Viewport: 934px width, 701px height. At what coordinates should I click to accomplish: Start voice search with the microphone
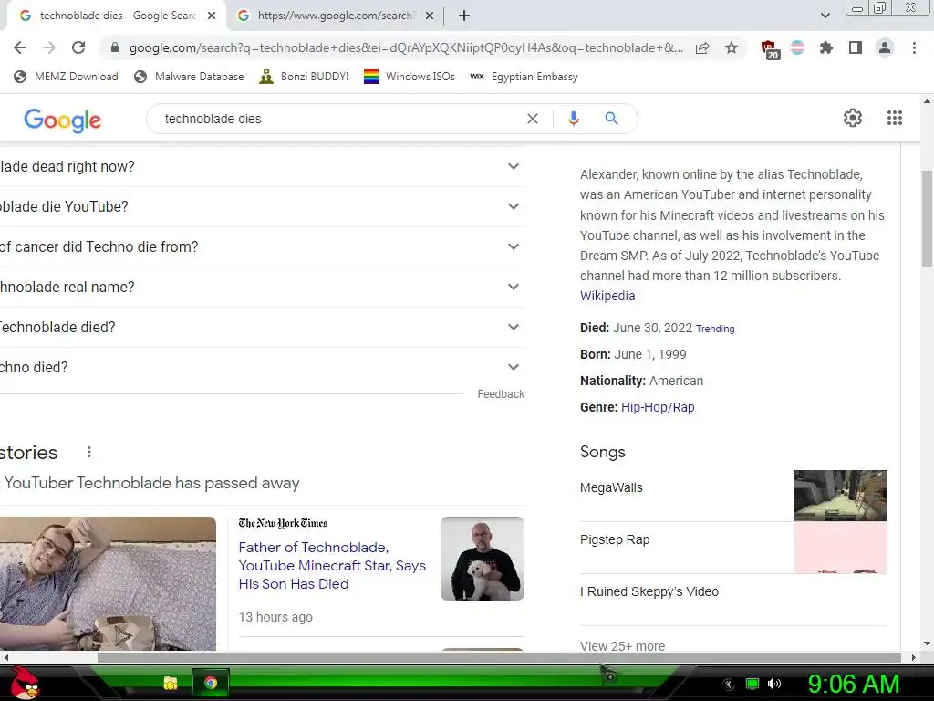[573, 119]
